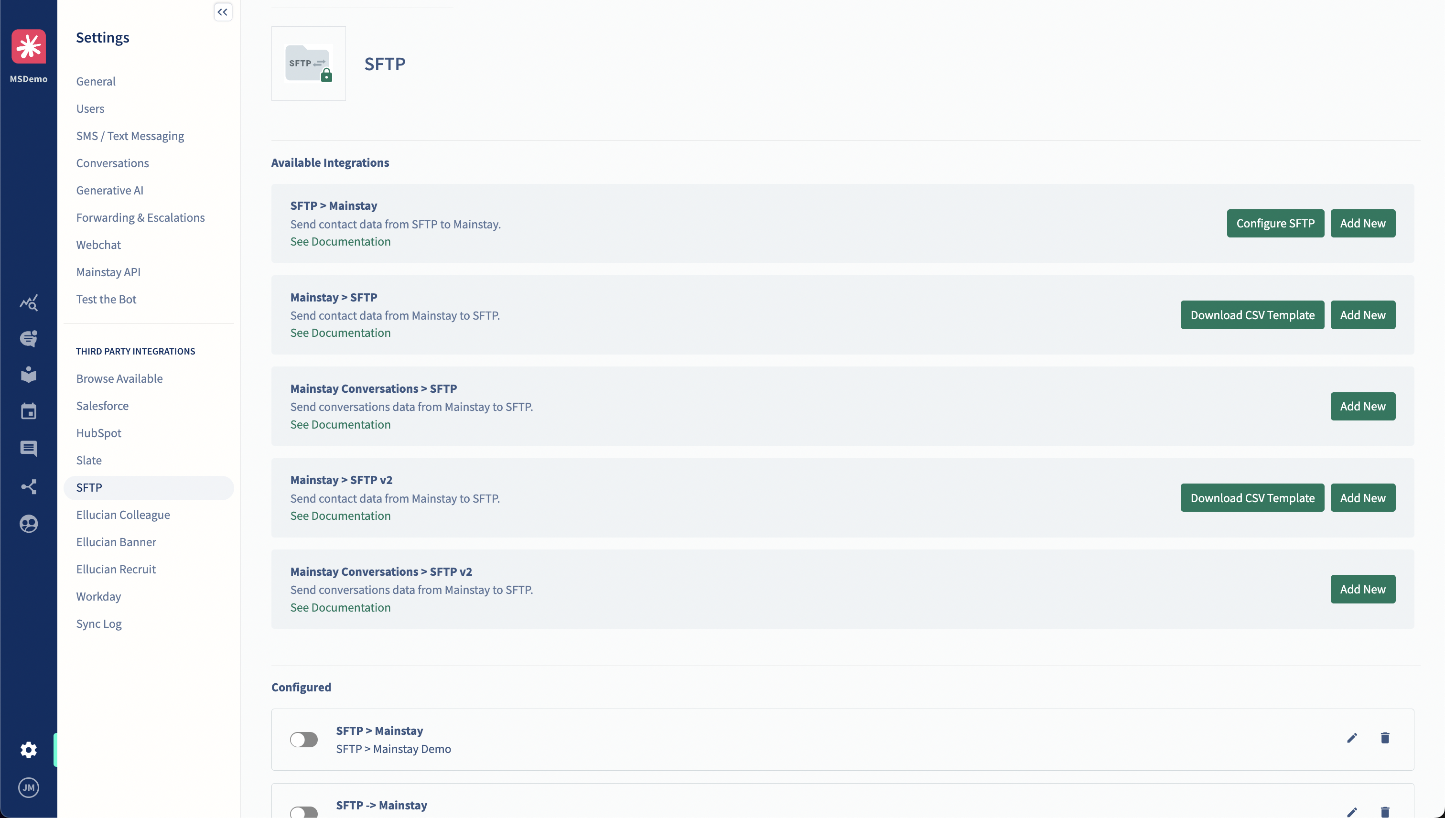This screenshot has width=1445, height=818.
Task: Toggle the SFTP > Mainstay Demo switch
Action: click(x=304, y=739)
